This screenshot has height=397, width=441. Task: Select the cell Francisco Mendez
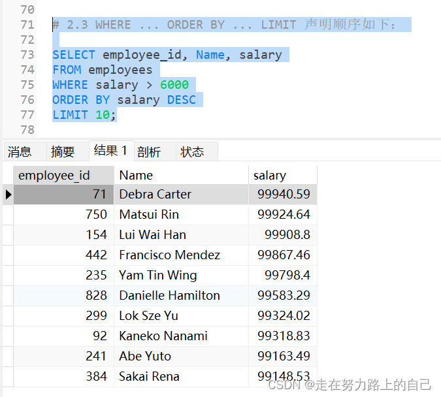tap(181, 255)
